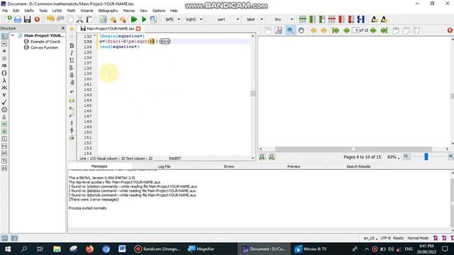
Task: Click the Build & View double-arrow icon
Action: (134, 19)
